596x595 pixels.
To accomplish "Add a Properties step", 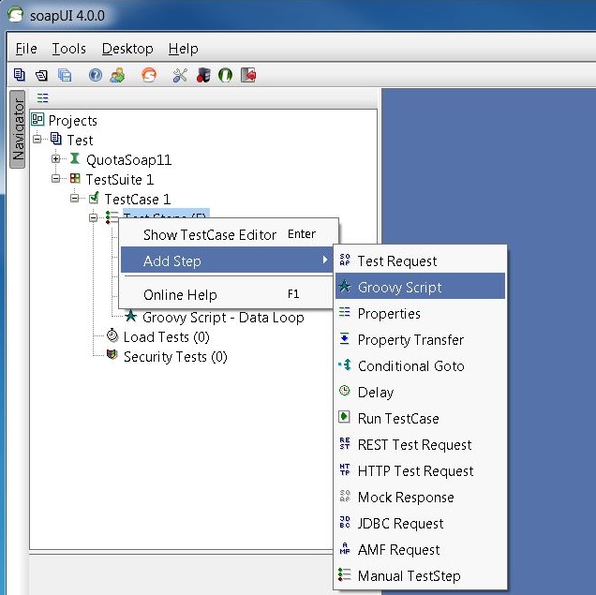I will 420,313.
